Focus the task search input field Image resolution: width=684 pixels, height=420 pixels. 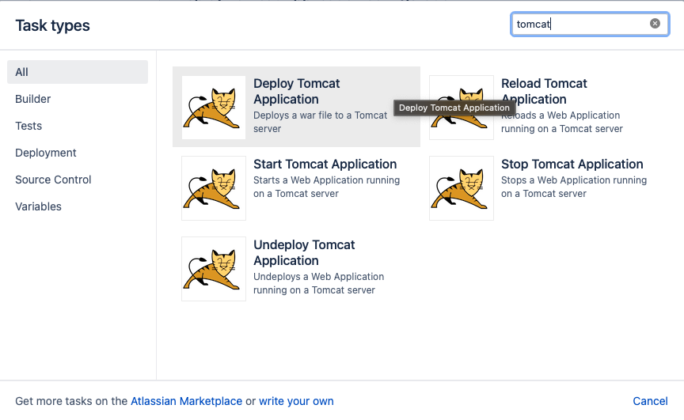tap(590, 24)
